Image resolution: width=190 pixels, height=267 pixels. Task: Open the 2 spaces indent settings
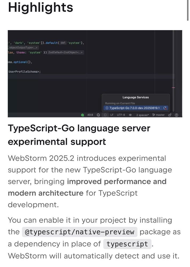pos(142,115)
